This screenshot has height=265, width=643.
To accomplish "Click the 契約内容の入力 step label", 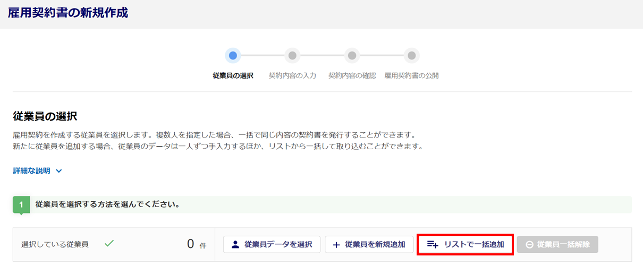I will pyautogui.click(x=292, y=75).
